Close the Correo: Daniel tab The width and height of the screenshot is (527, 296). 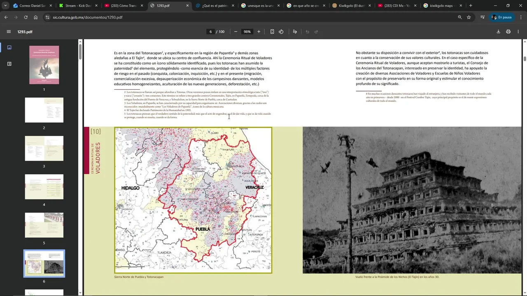tap(51, 6)
